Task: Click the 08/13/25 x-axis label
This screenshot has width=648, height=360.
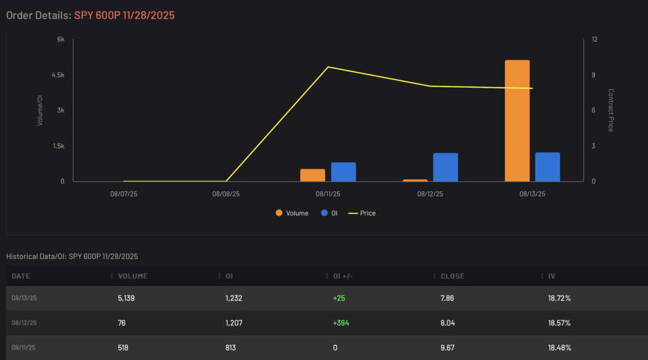Action: coord(532,194)
